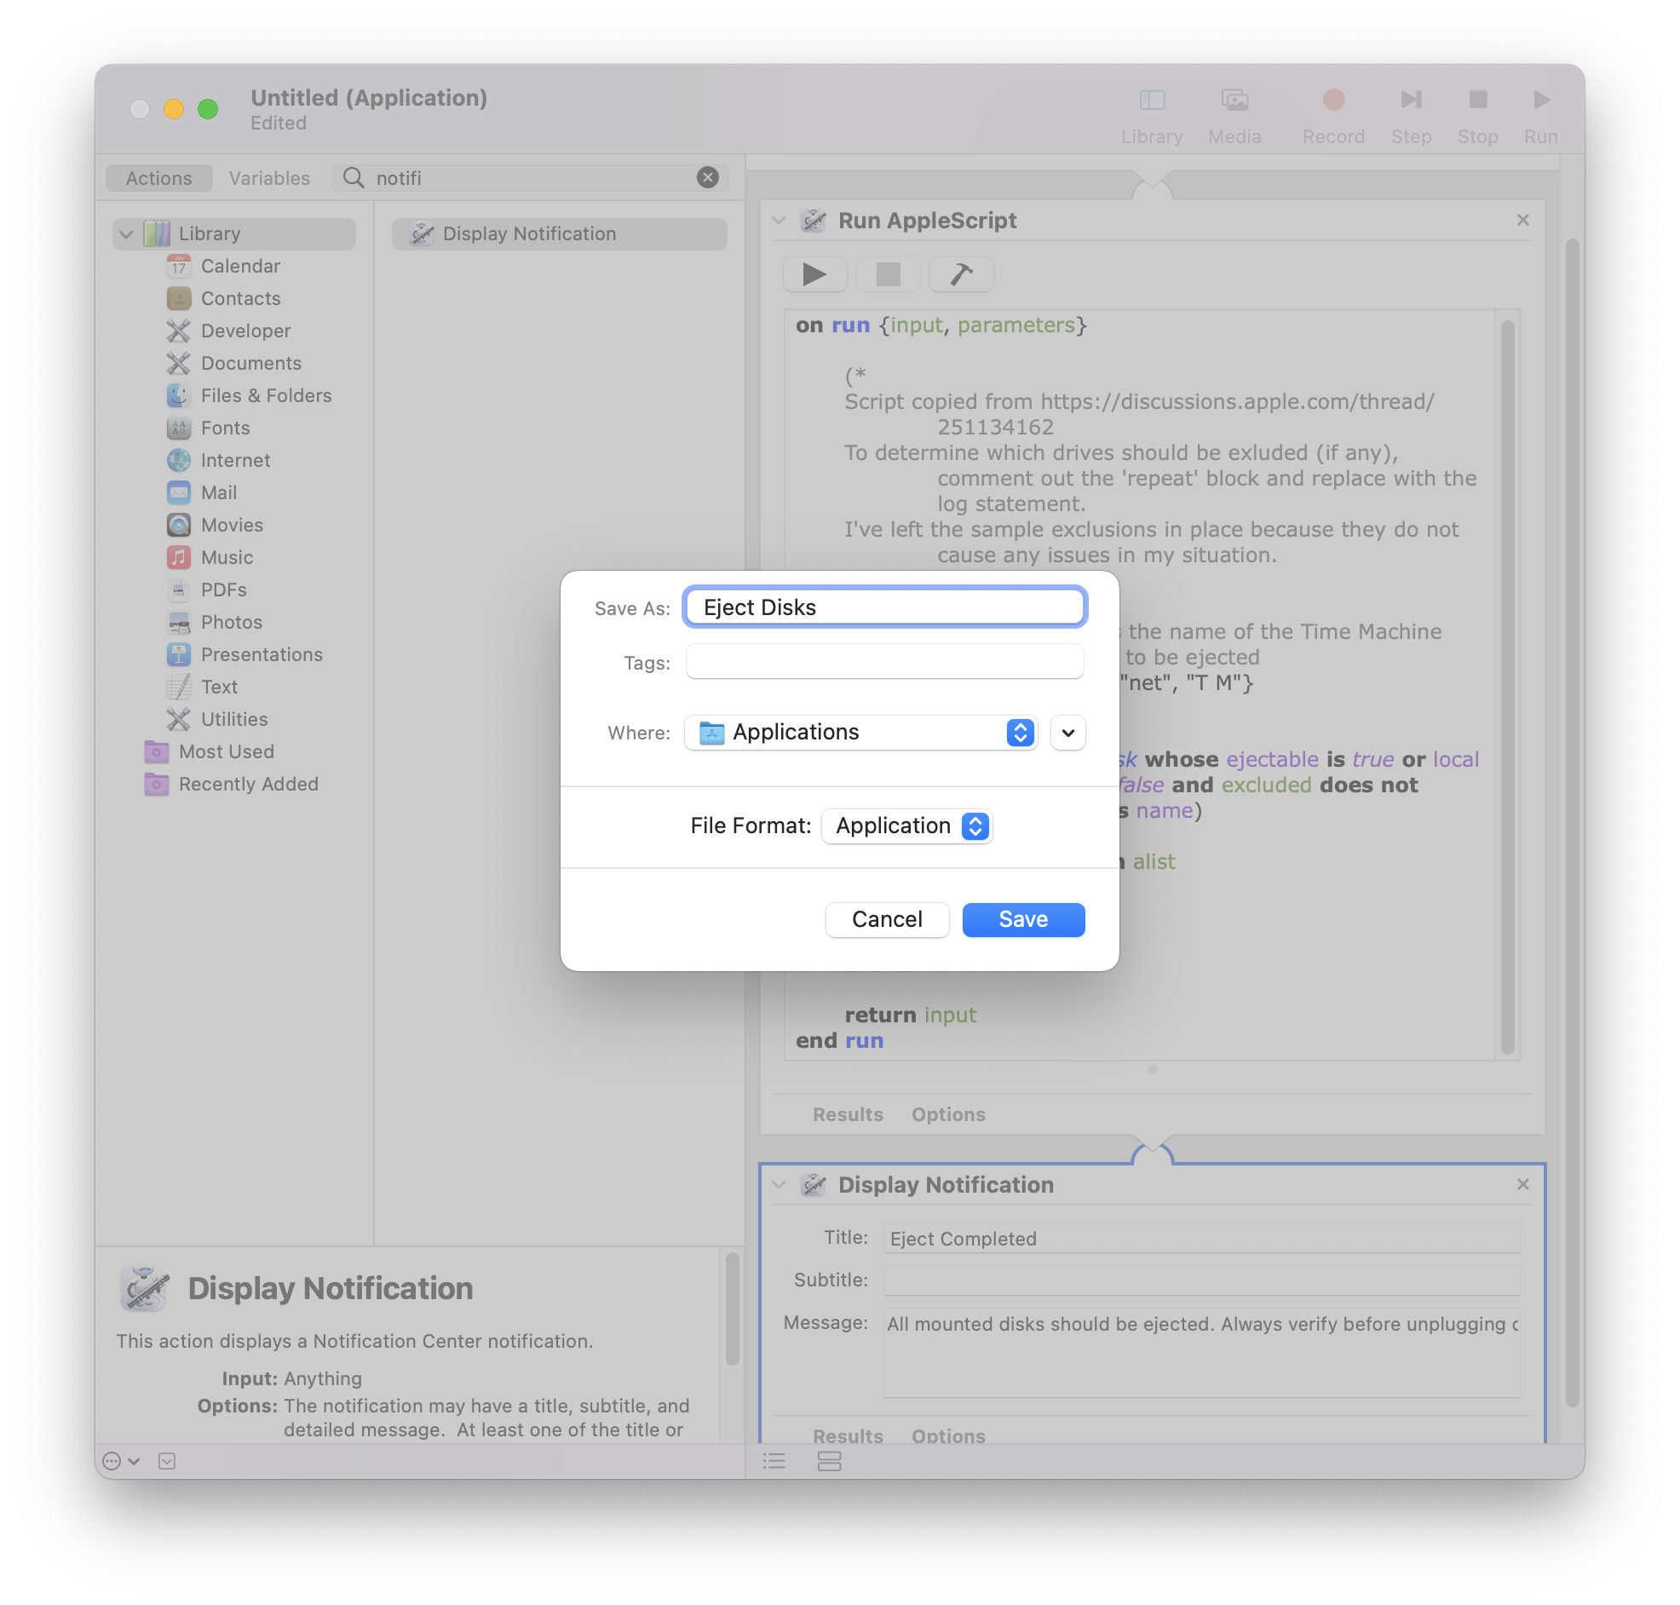Remove the Run AppleScript action
The image size is (1680, 1605).
[1522, 220]
